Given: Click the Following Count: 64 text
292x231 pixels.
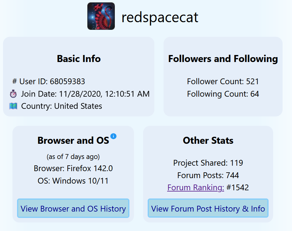Looking at the screenshot, I should point(223,94).
